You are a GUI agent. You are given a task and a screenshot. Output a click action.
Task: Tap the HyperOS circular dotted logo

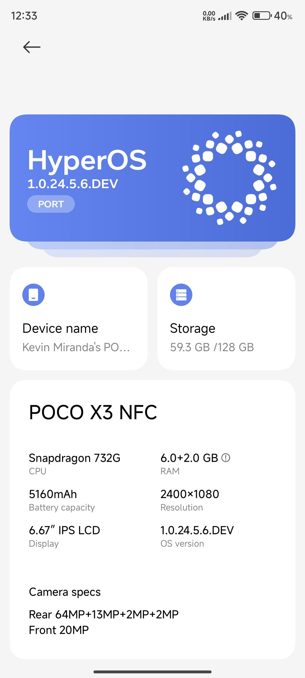coord(229,178)
